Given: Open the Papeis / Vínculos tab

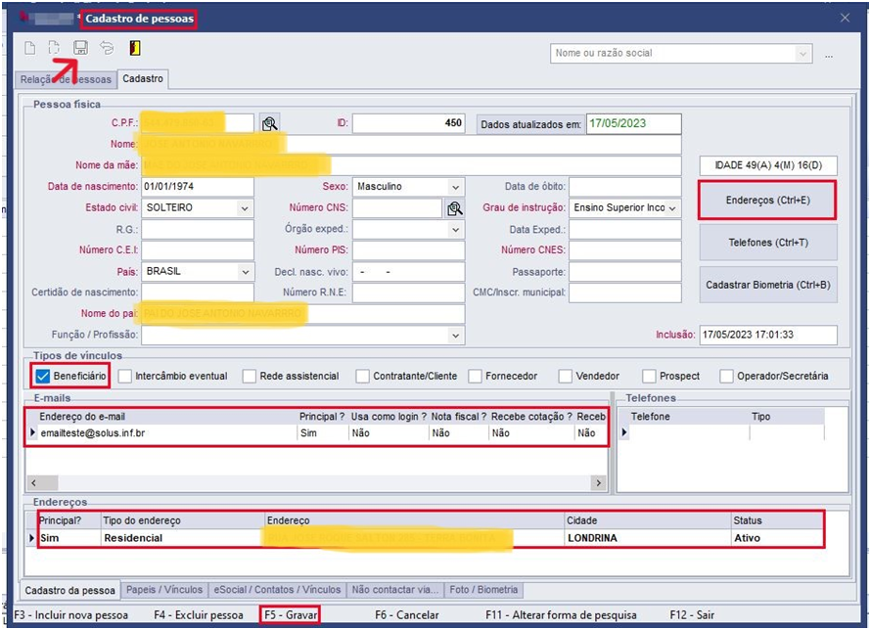Looking at the screenshot, I should click(164, 590).
